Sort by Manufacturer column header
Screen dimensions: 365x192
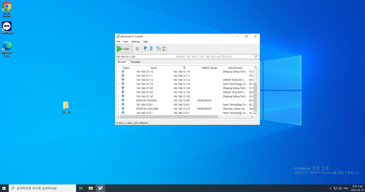[x=235, y=68]
